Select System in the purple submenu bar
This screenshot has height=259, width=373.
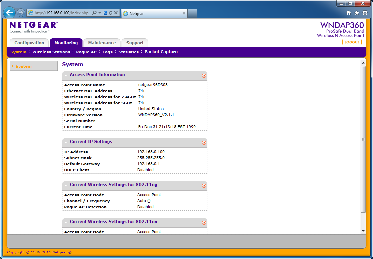[18, 52]
